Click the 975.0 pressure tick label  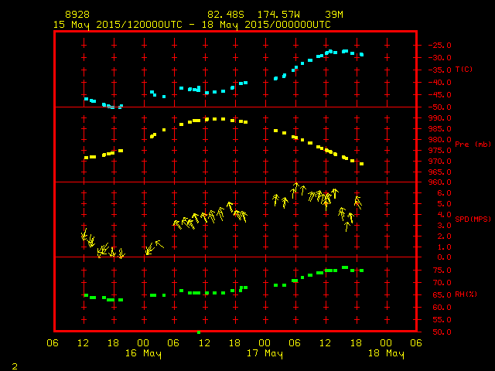point(440,151)
